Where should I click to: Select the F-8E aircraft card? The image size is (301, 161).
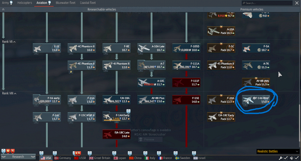coord(117,48)
